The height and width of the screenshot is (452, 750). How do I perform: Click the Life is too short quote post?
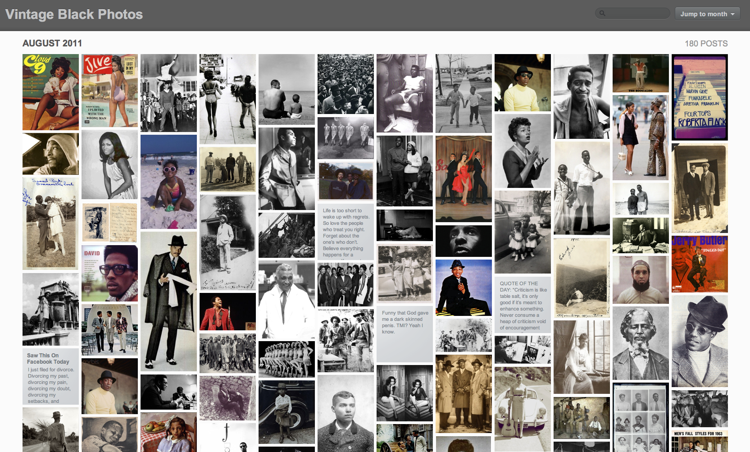click(345, 232)
